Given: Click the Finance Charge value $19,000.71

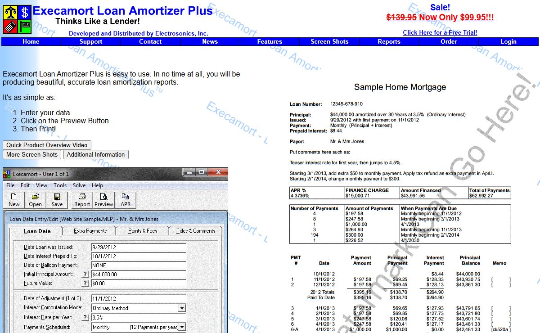Looking at the screenshot, I should (x=358, y=196).
